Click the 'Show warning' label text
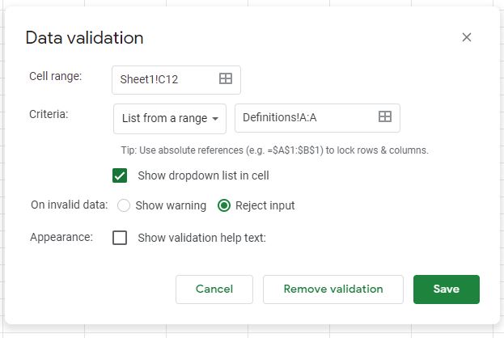 [171, 205]
